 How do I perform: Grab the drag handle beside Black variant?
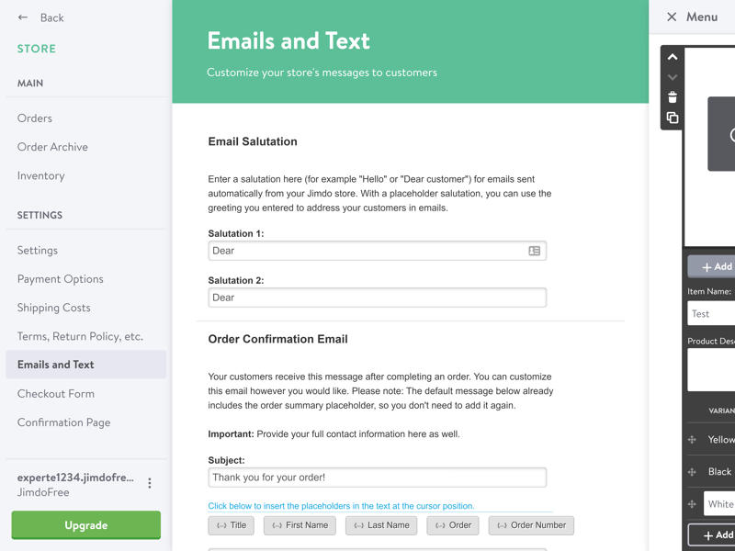pos(692,472)
